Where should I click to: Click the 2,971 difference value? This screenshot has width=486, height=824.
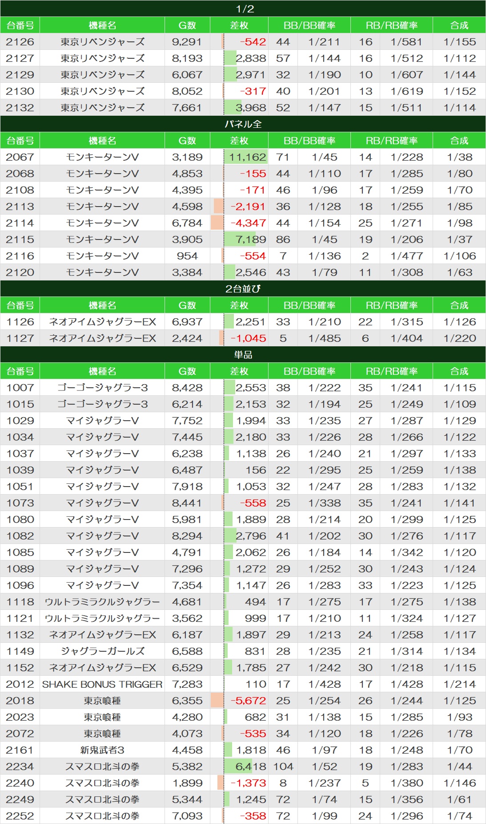click(251, 75)
